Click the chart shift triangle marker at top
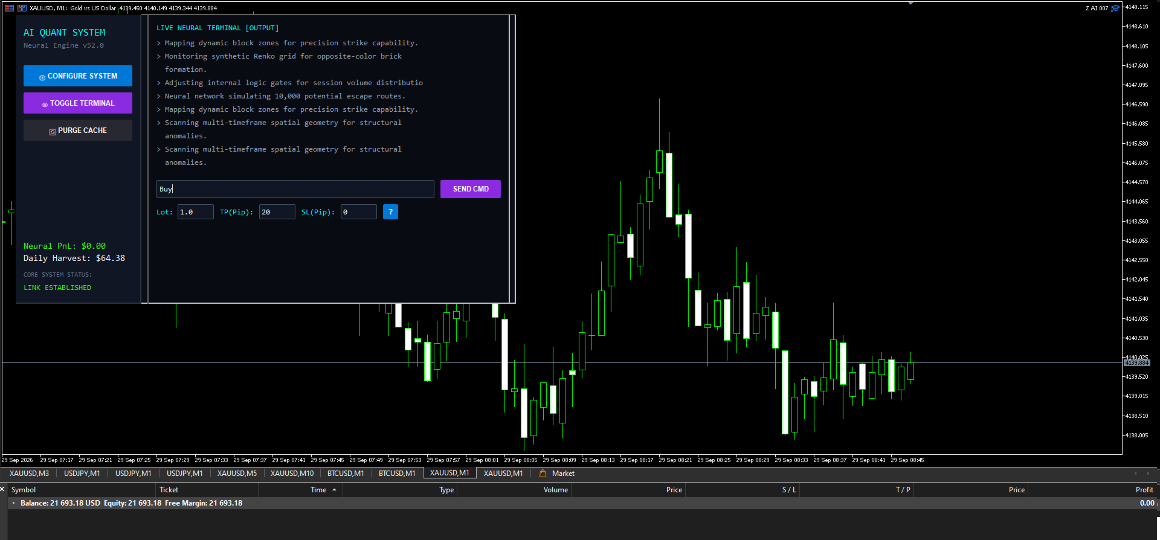The height and width of the screenshot is (540, 1160). click(910, 4)
